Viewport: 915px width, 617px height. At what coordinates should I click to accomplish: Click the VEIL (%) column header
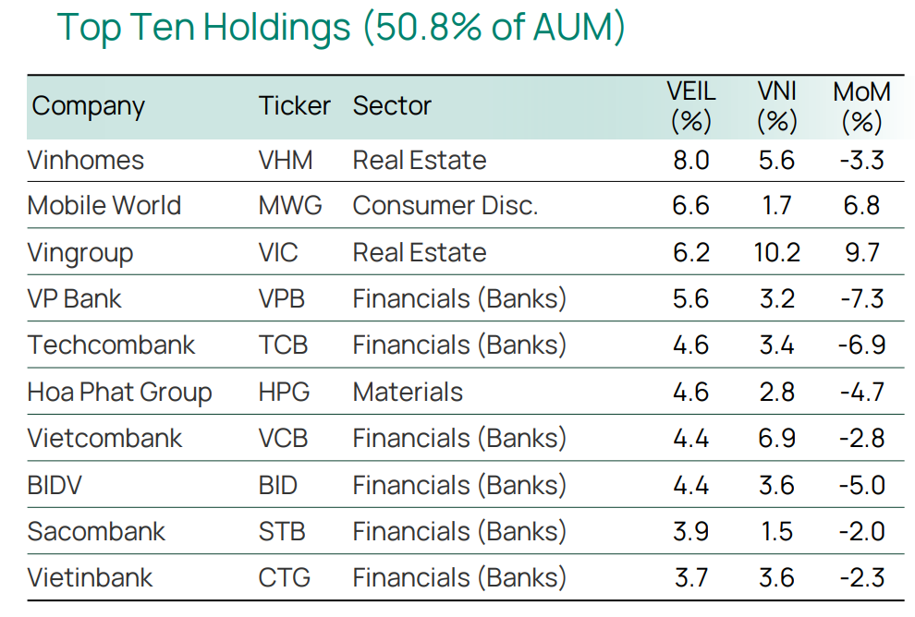point(690,107)
